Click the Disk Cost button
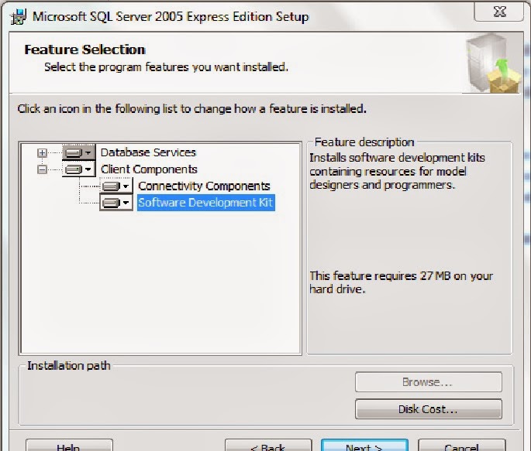This screenshot has height=451, width=531. point(429,409)
